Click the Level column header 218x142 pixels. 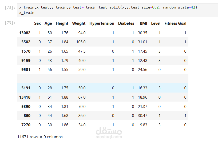point(156,23)
